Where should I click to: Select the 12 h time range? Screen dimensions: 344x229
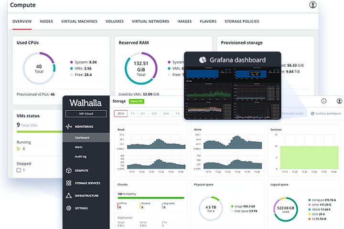154,114
